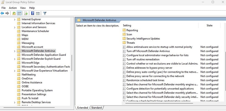
Task: Expand the Remote Desktop Services node
Action: pyautogui.click(x=15, y=102)
